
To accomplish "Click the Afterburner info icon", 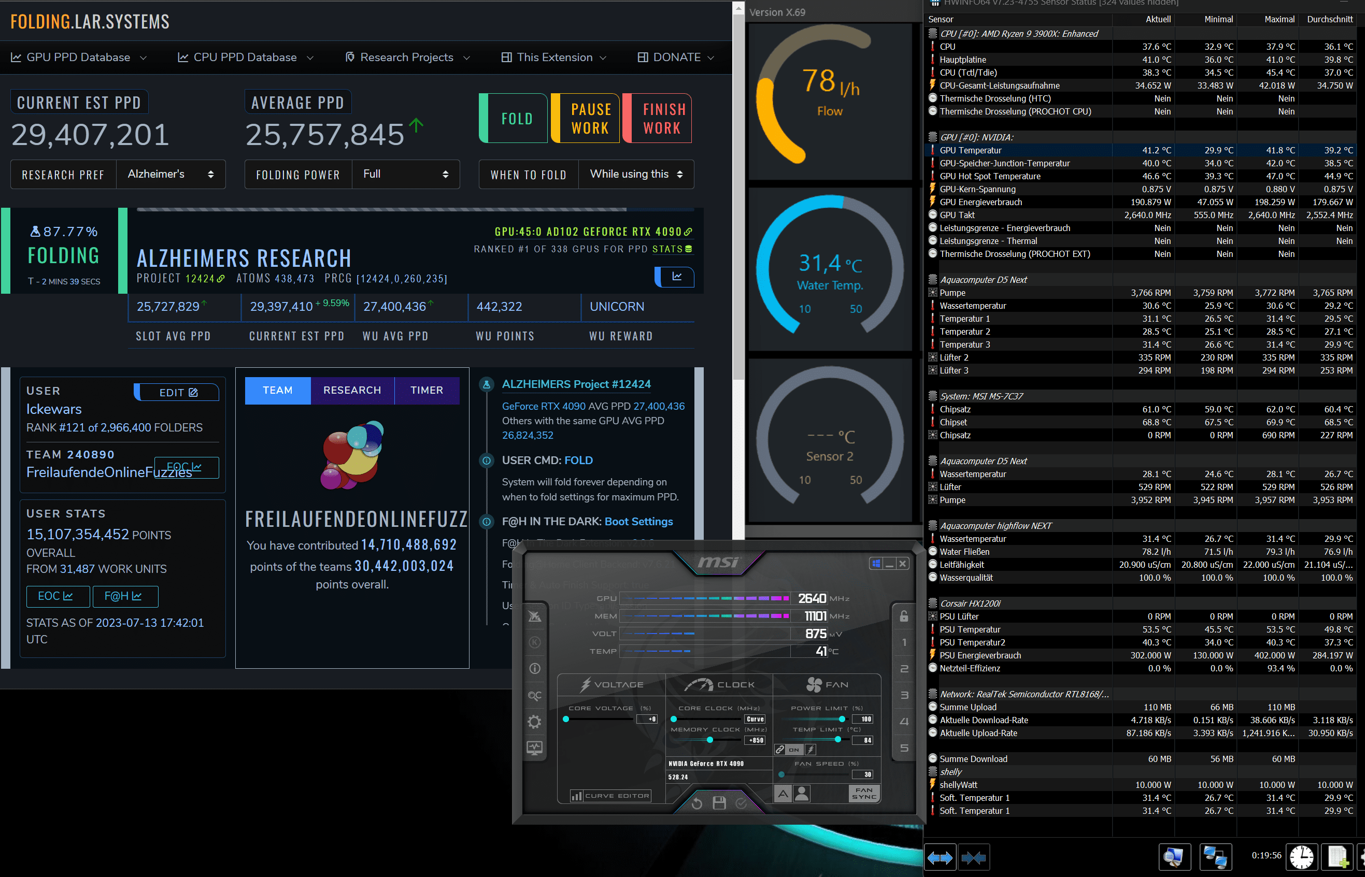I will coord(534,669).
